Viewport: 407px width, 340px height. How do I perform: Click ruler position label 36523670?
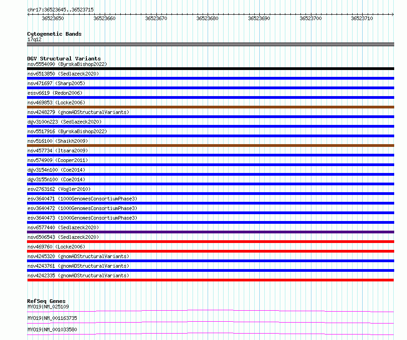click(x=156, y=18)
